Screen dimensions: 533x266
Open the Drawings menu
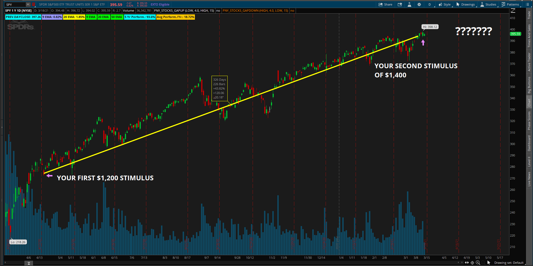[x=466, y=4]
